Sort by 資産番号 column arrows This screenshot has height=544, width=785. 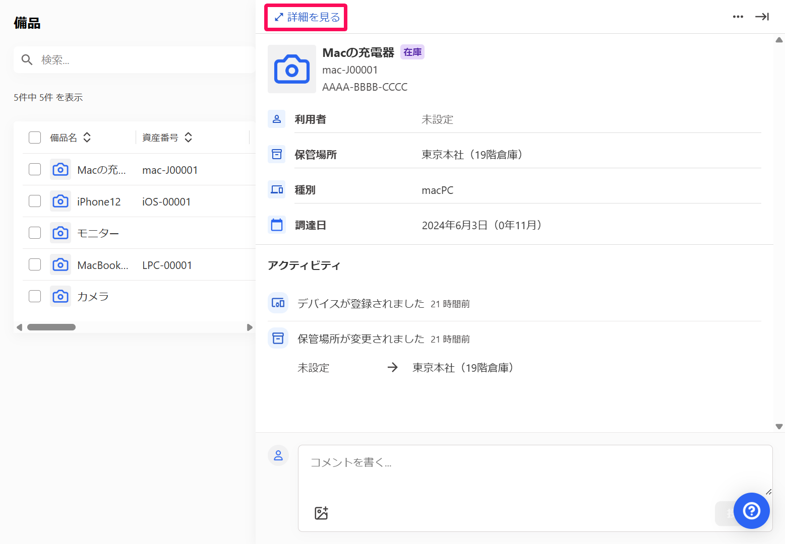[189, 138]
